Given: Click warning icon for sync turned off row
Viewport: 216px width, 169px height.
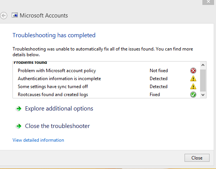Looking at the screenshot, I should tap(193, 87).
